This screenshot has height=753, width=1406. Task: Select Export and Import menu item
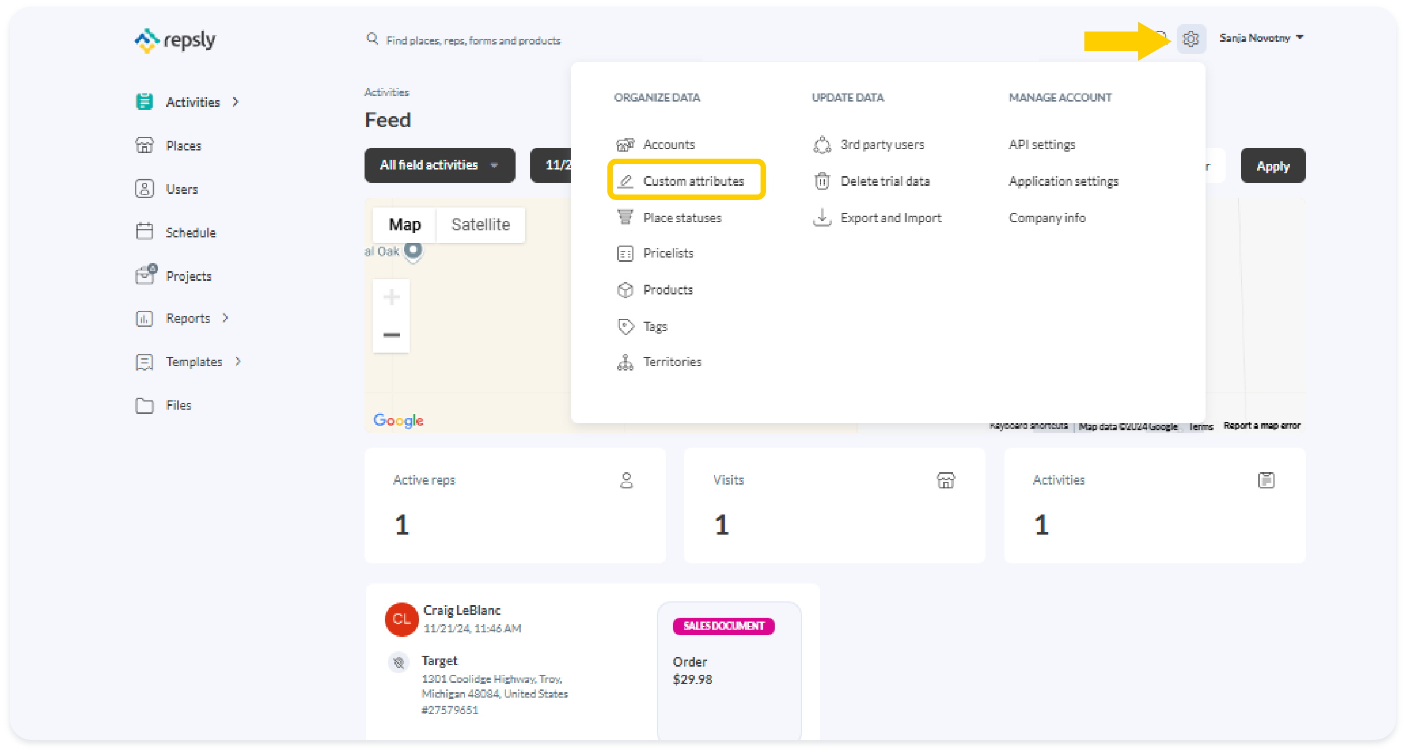tap(891, 218)
